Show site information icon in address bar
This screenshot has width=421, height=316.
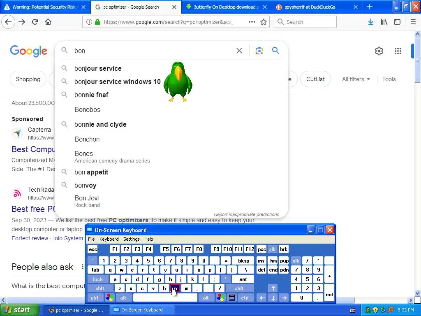click(x=89, y=22)
